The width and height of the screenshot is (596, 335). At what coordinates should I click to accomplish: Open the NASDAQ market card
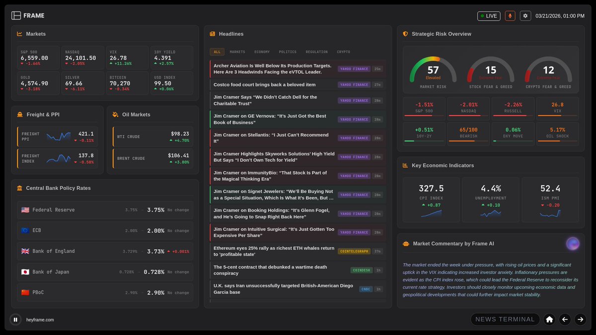(x=82, y=57)
